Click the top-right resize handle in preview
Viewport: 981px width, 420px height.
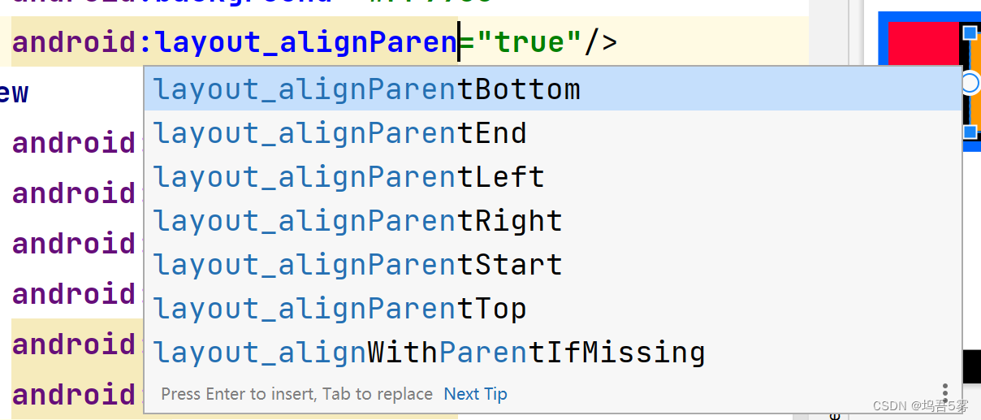click(x=970, y=32)
